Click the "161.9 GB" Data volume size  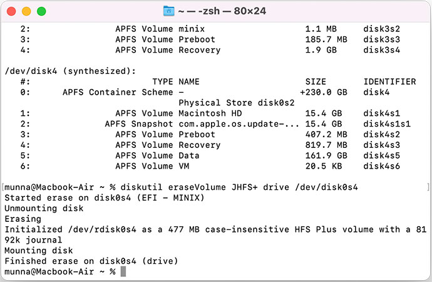[x=326, y=155]
